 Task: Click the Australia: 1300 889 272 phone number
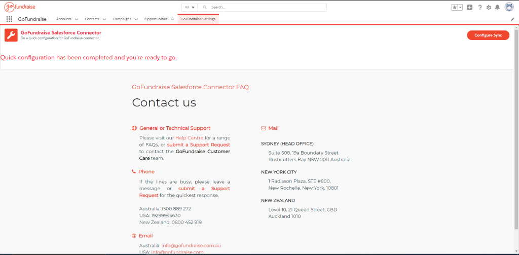click(165, 209)
